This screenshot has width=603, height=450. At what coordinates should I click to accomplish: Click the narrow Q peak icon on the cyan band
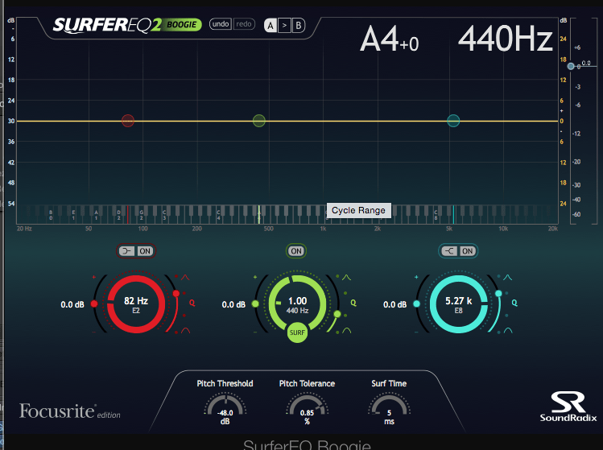tap(508, 277)
